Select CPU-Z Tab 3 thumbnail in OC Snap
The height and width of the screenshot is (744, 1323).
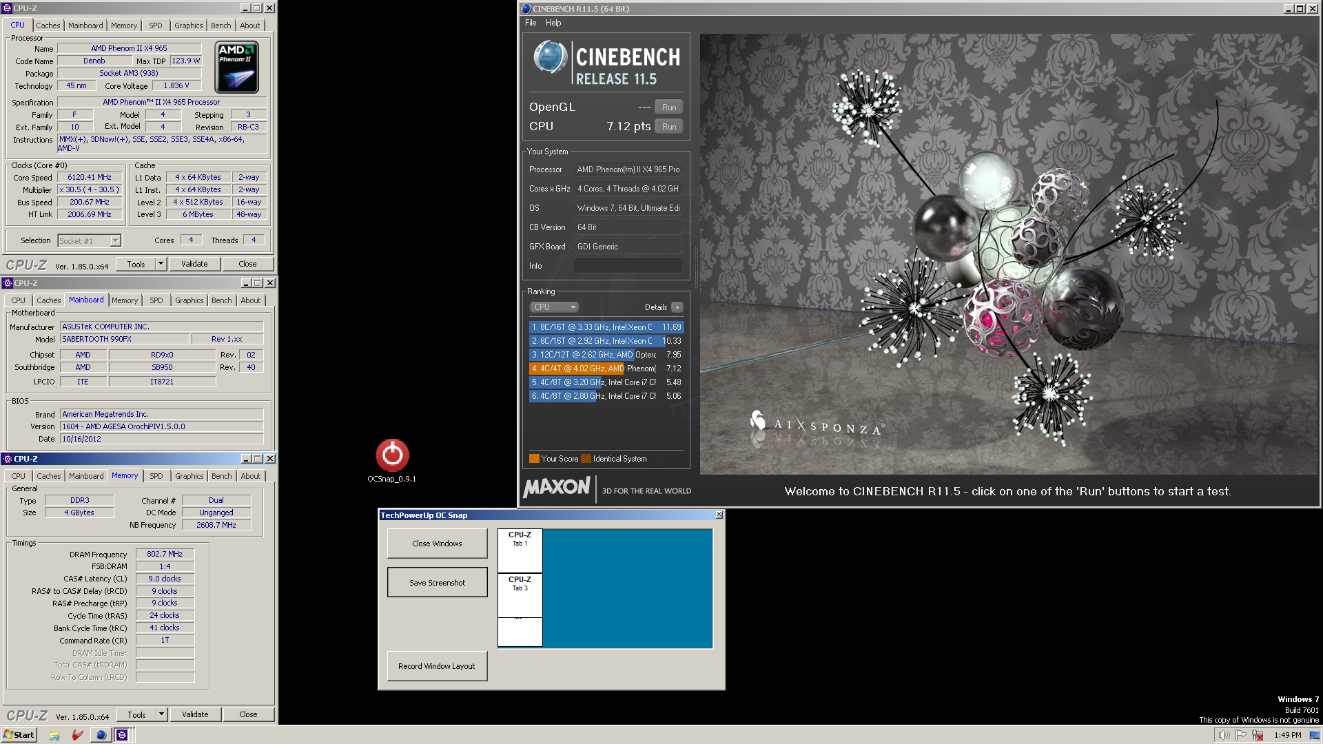(x=520, y=596)
